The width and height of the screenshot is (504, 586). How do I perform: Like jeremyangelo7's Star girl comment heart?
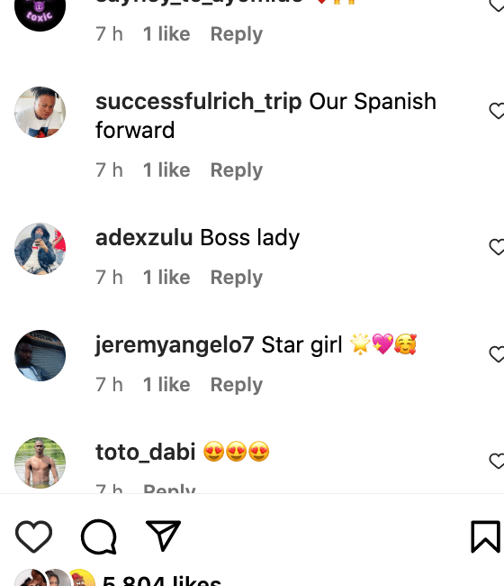pyautogui.click(x=497, y=354)
